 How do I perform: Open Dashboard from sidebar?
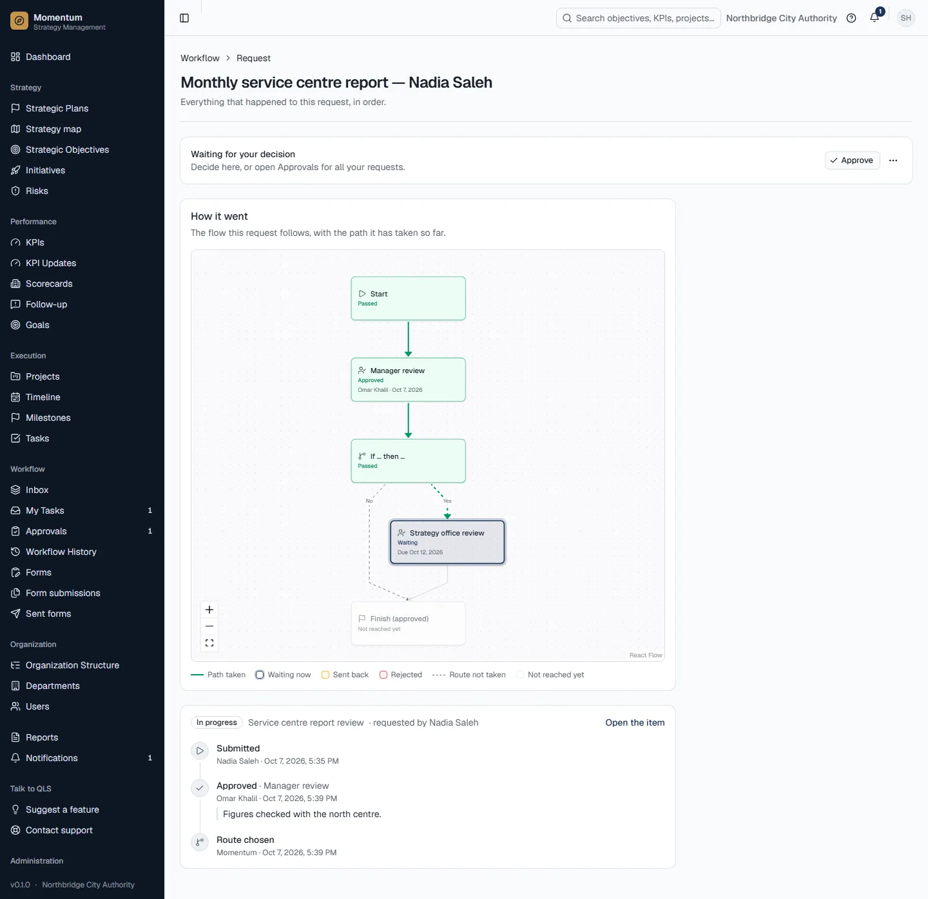(82, 57)
